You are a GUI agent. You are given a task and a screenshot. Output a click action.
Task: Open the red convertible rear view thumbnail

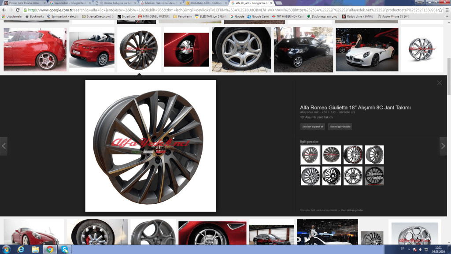tap(92, 49)
